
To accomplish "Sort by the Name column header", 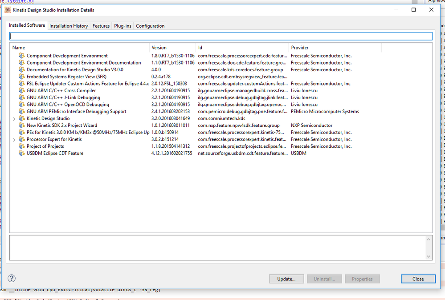I will point(79,48).
